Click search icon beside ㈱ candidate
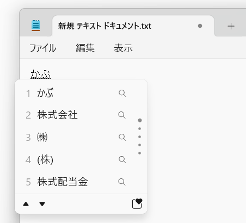The width and height of the screenshot is (246, 223). point(122,137)
